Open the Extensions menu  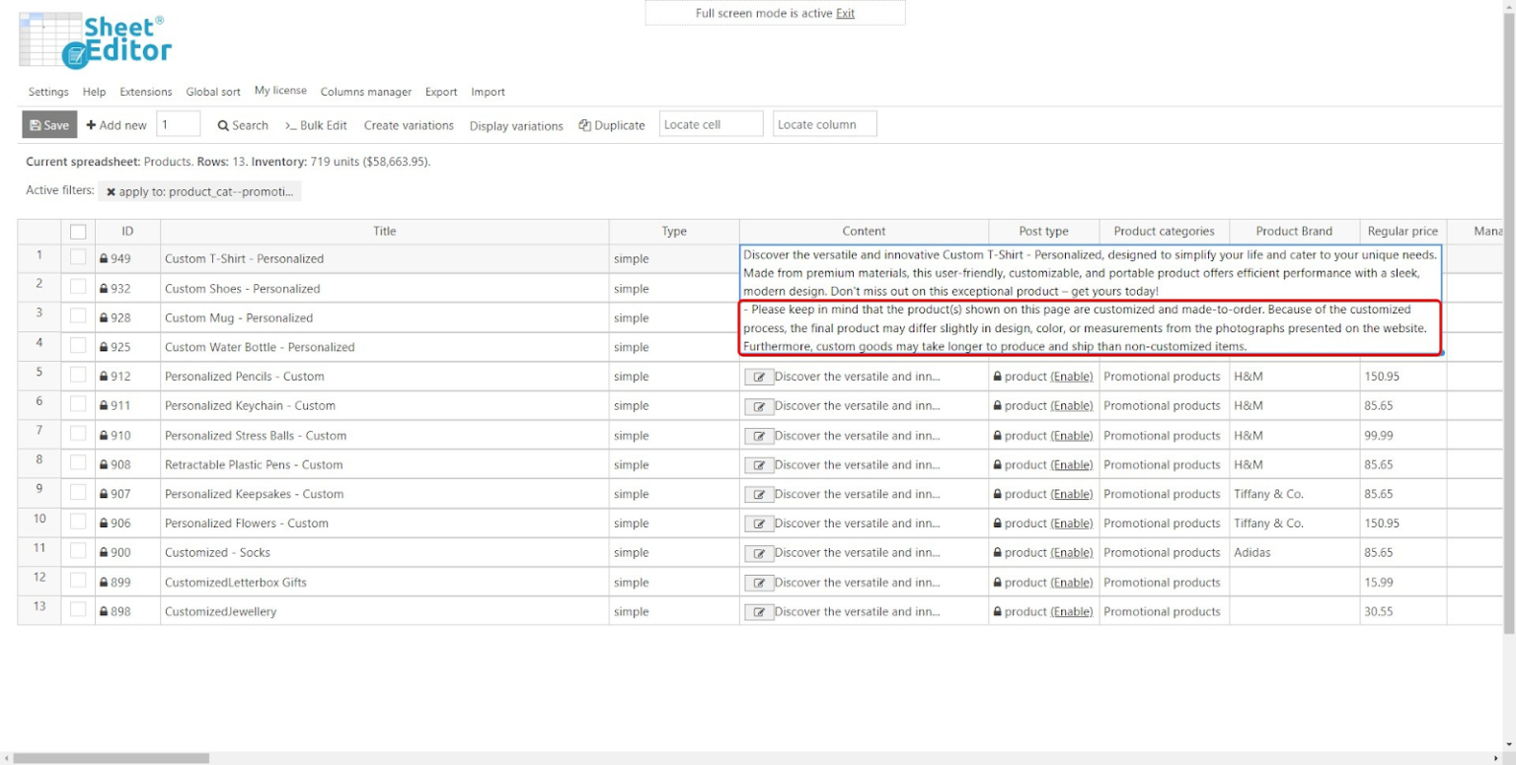(x=145, y=91)
